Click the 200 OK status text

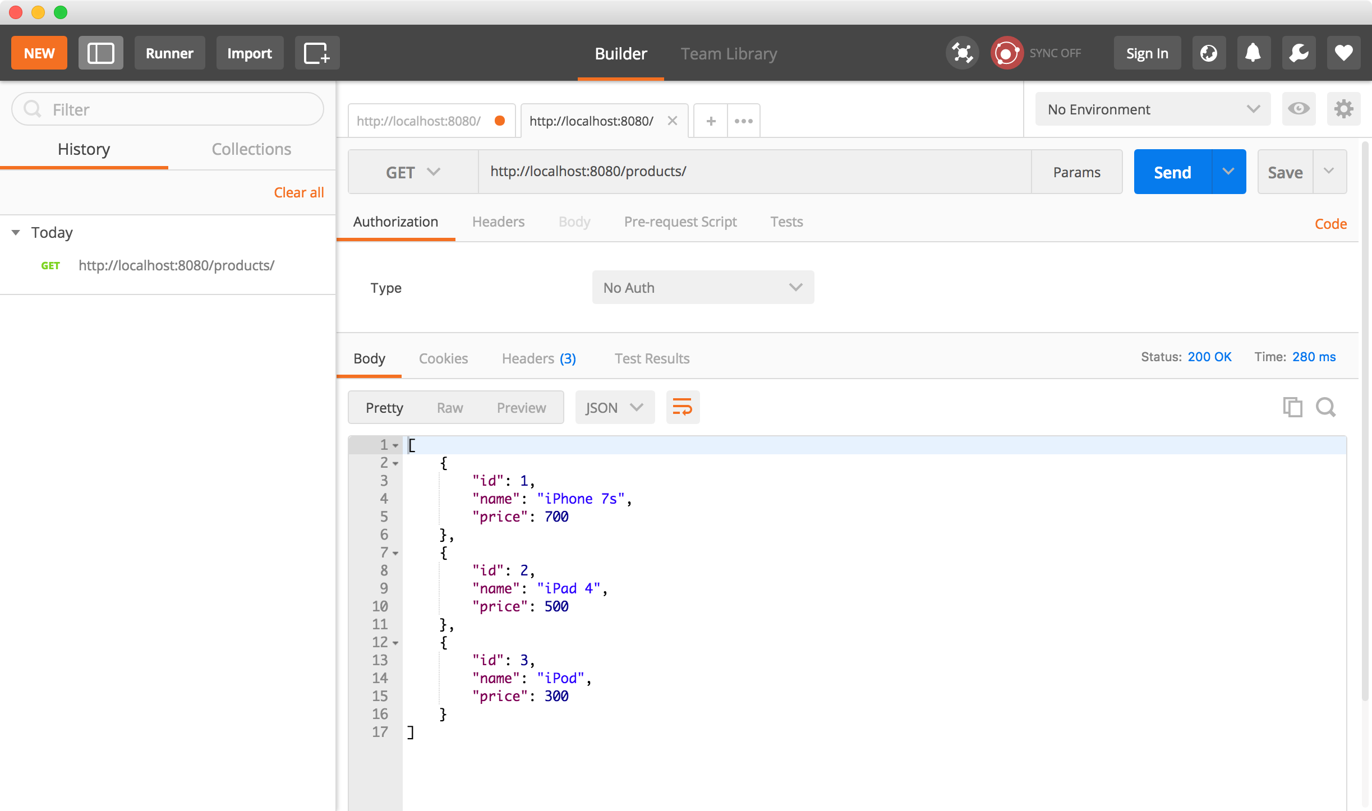[1209, 357]
